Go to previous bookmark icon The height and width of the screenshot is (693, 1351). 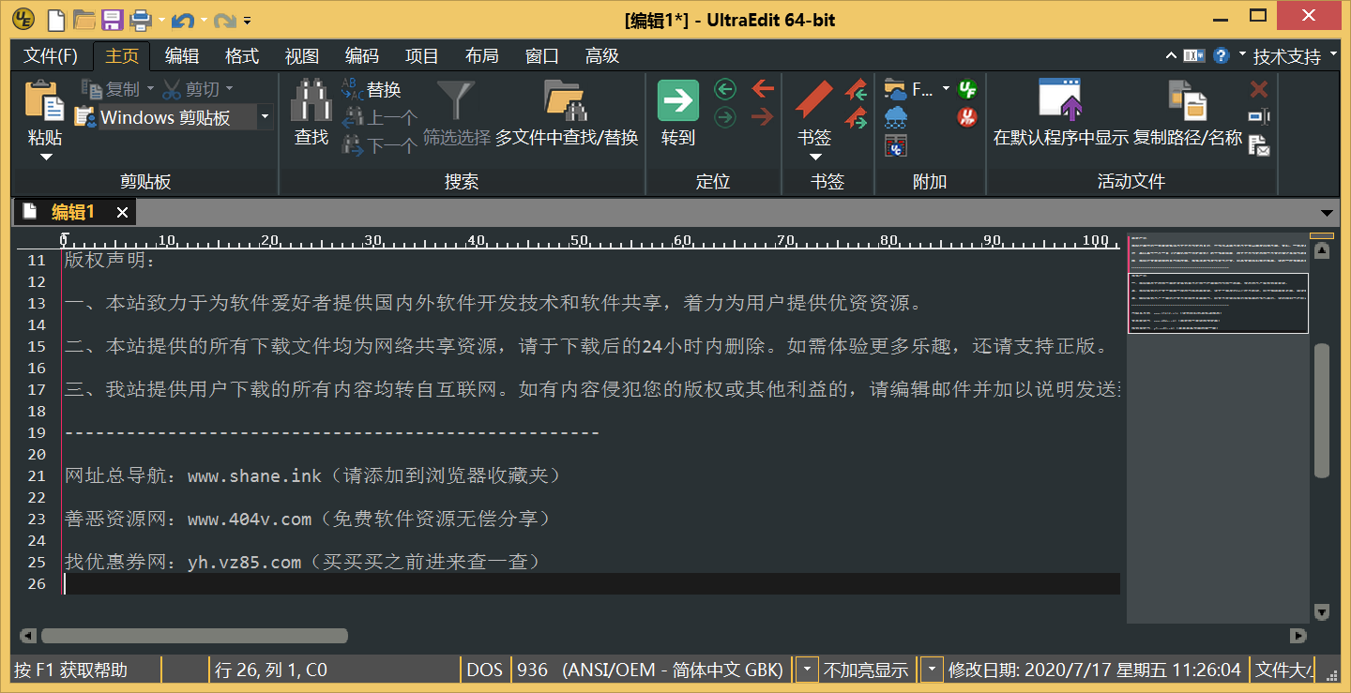coord(856,90)
